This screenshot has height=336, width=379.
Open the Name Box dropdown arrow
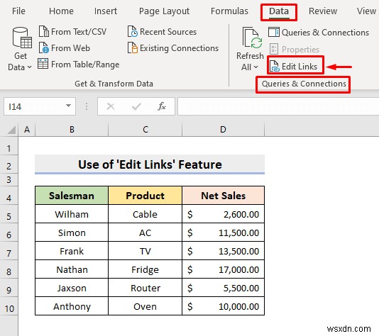(x=68, y=106)
